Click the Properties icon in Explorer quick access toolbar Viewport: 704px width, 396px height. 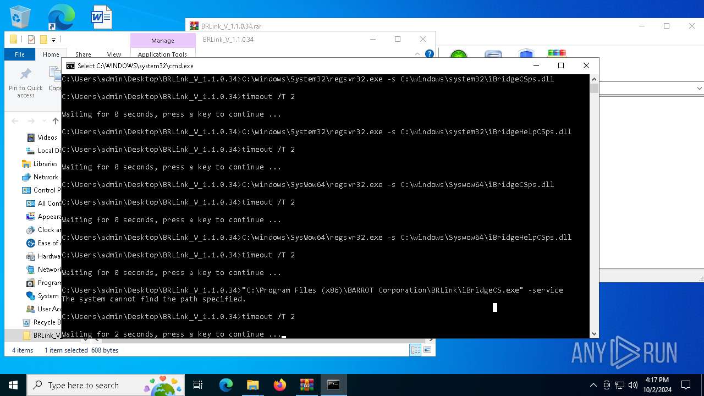pos(31,40)
